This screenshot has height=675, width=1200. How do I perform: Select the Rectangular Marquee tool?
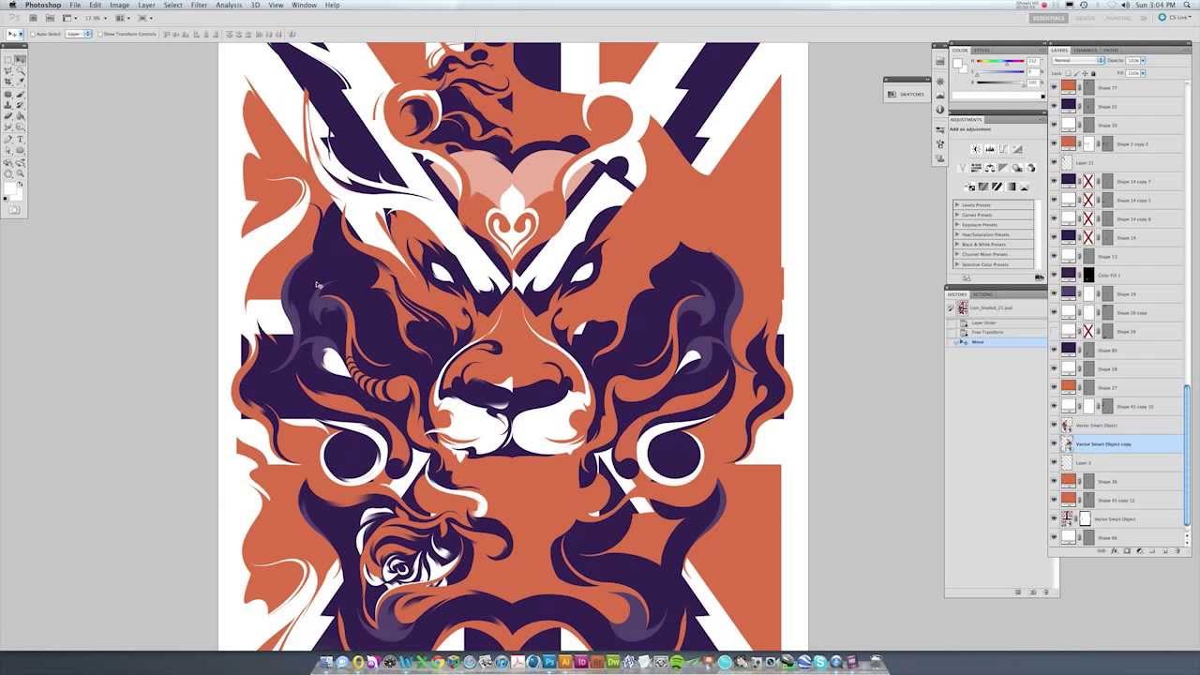[7, 59]
